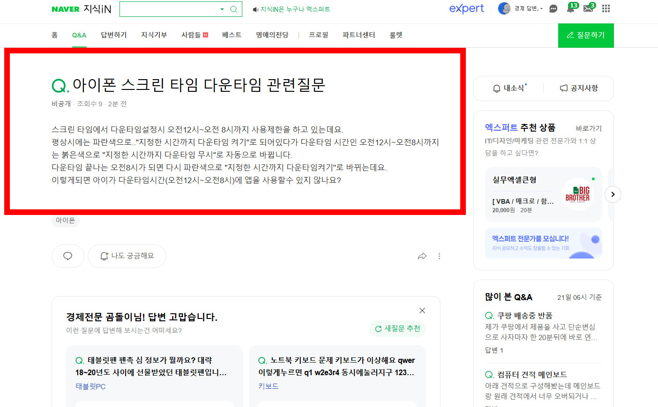The width and height of the screenshot is (658, 407).
Task: Open notifications bell with 13 badge
Action: point(571,8)
